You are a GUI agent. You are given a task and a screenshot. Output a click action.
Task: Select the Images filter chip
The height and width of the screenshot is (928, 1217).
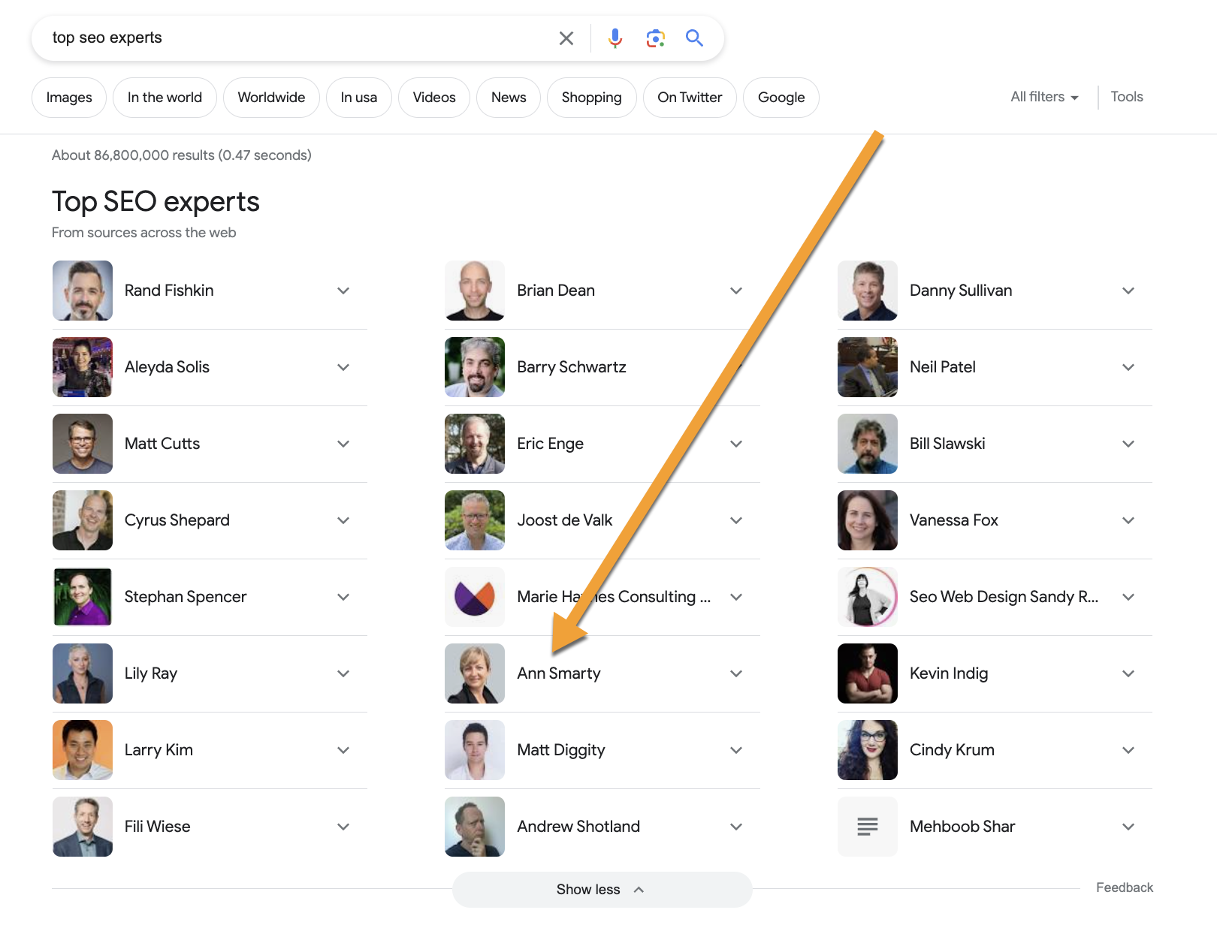tap(69, 98)
